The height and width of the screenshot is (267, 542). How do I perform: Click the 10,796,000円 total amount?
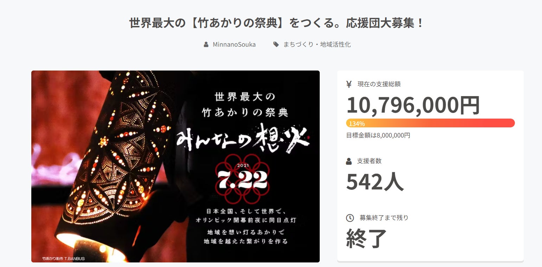(413, 105)
